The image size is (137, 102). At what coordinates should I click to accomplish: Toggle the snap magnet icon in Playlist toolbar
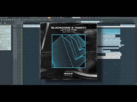2,20
